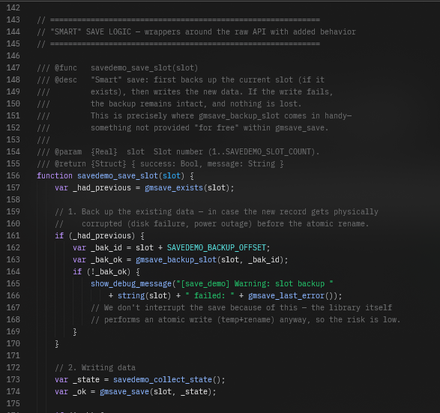Click the "// 2. Writing data" comment
Viewport: 440px width, 413px height.
pos(95,367)
